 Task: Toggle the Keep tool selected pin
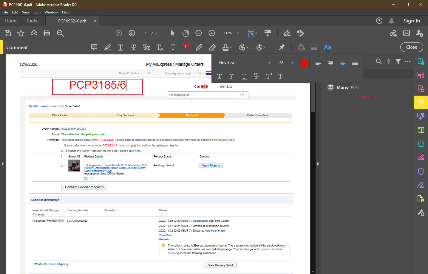click(282, 47)
